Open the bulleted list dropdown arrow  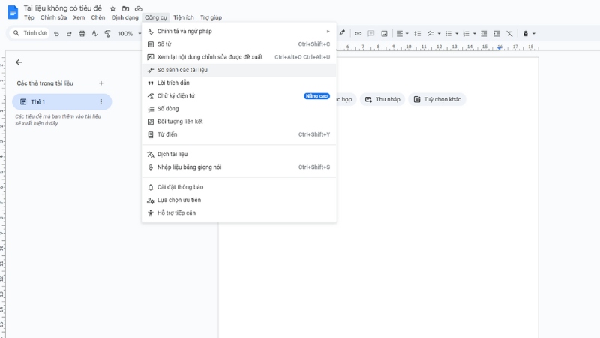[x=457, y=34]
